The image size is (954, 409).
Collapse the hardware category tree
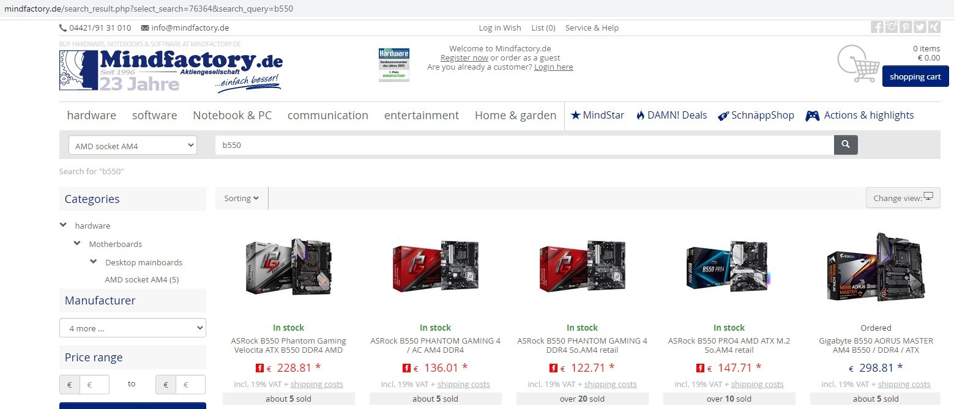coord(63,225)
